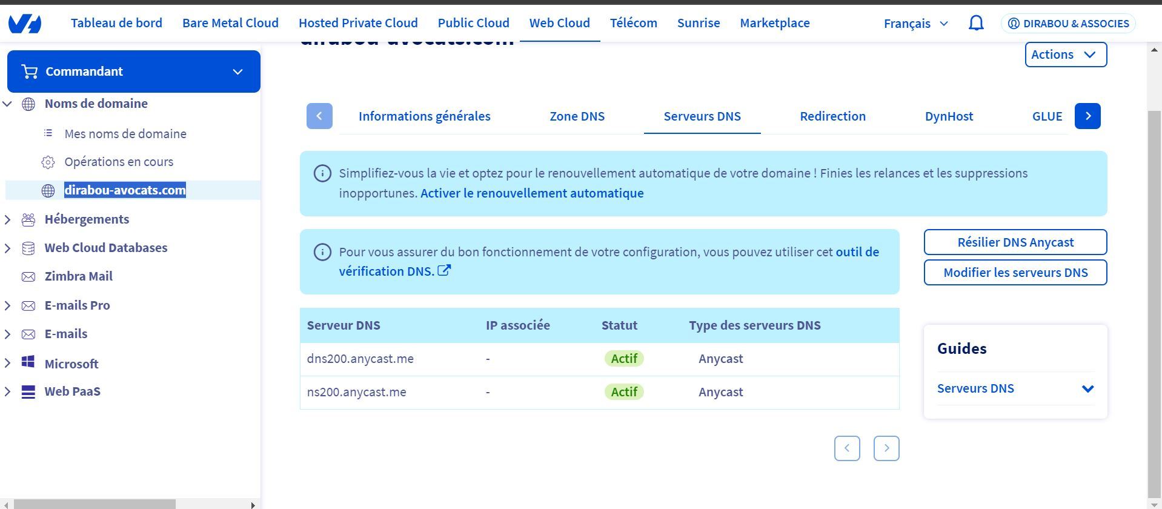
Task: Open the Redirection tab
Action: tap(832, 116)
